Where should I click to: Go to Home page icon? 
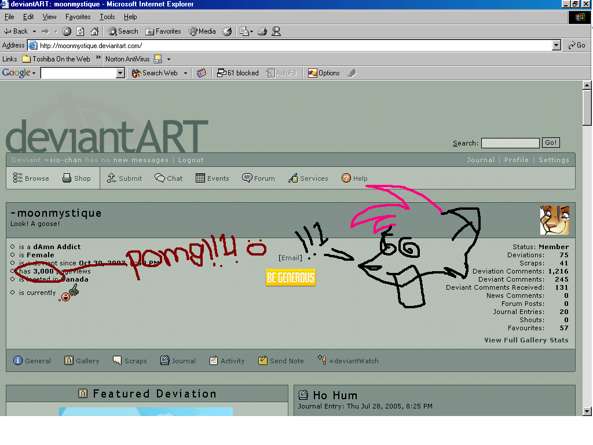pos(94,31)
